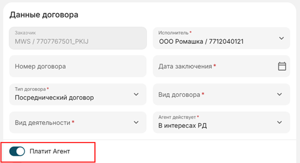Click the Данные договора heading
This screenshot has height=163, width=300.
(x=44, y=15)
